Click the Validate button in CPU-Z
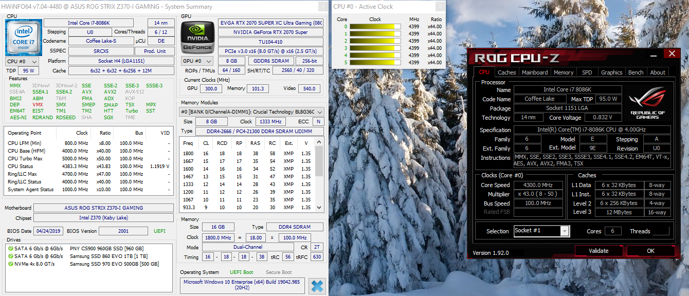689x296 pixels. (599, 251)
